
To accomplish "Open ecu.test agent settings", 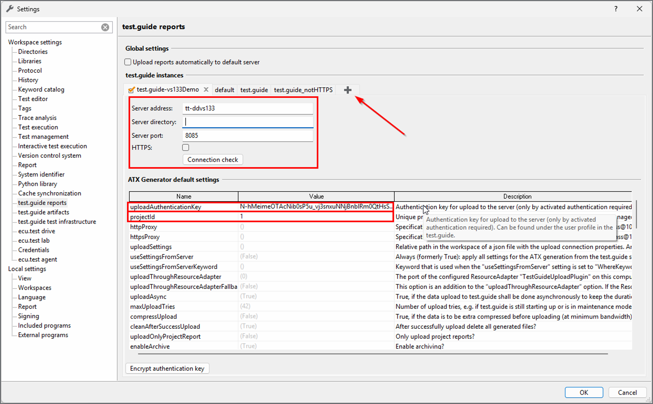I will [37, 260].
